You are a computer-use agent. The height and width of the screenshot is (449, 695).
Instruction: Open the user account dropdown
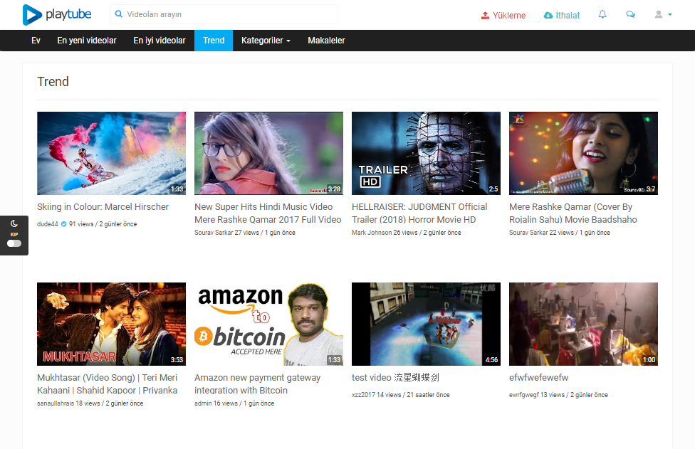tap(663, 15)
